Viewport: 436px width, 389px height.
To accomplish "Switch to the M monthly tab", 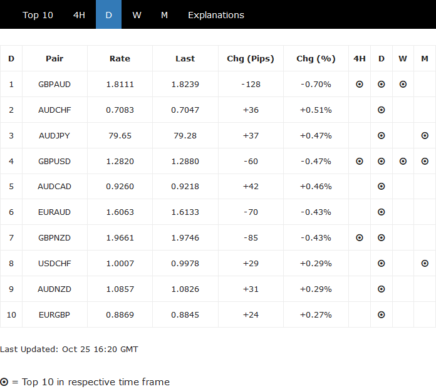I will (164, 15).
